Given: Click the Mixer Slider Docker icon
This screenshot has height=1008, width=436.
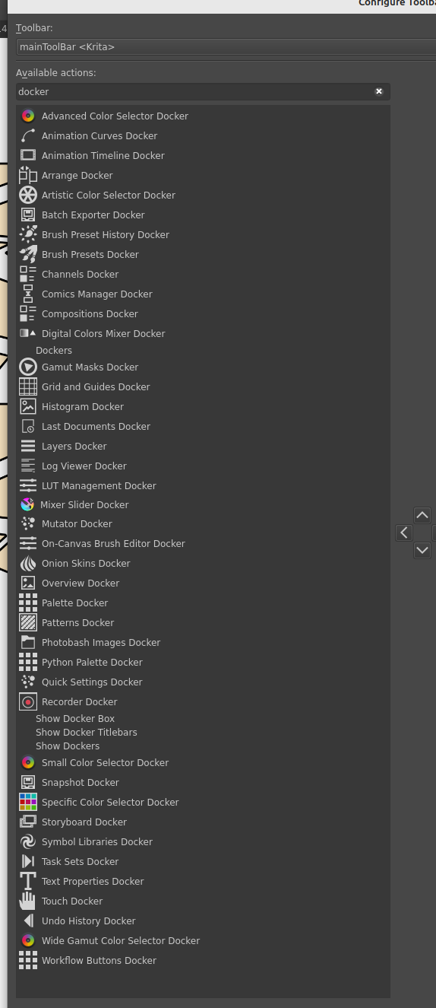Looking at the screenshot, I should pos(27,505).
